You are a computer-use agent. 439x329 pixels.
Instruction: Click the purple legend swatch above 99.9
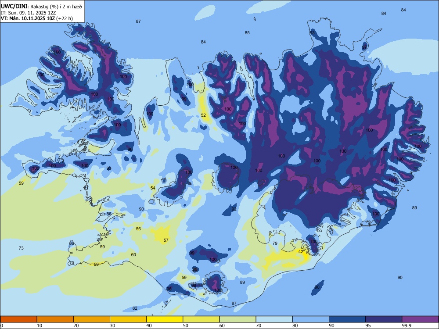pyautogui.click(x=420, y=319)
